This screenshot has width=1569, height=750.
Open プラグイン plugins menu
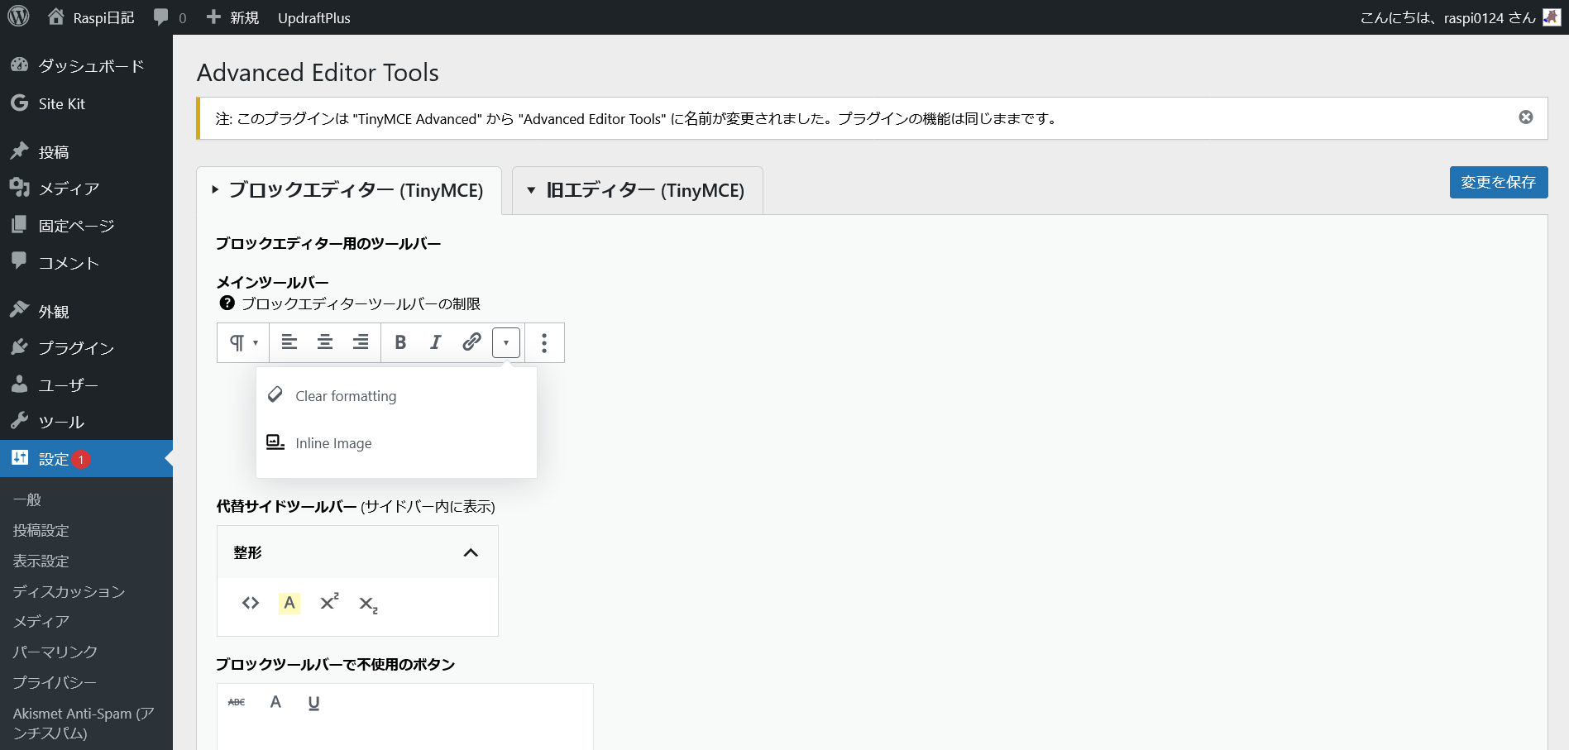point(86,347)
